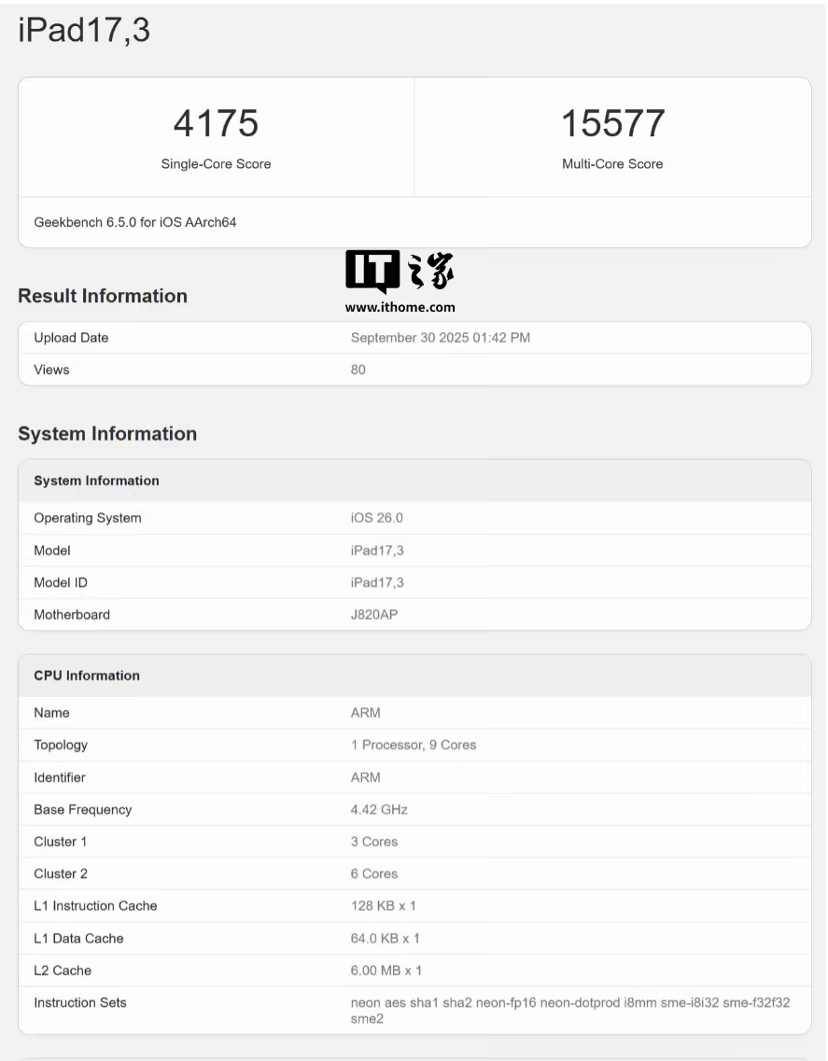Viewport: 828px width, 1061px height.
Task: Select the 15577 multi-core score
Action: 612,124
